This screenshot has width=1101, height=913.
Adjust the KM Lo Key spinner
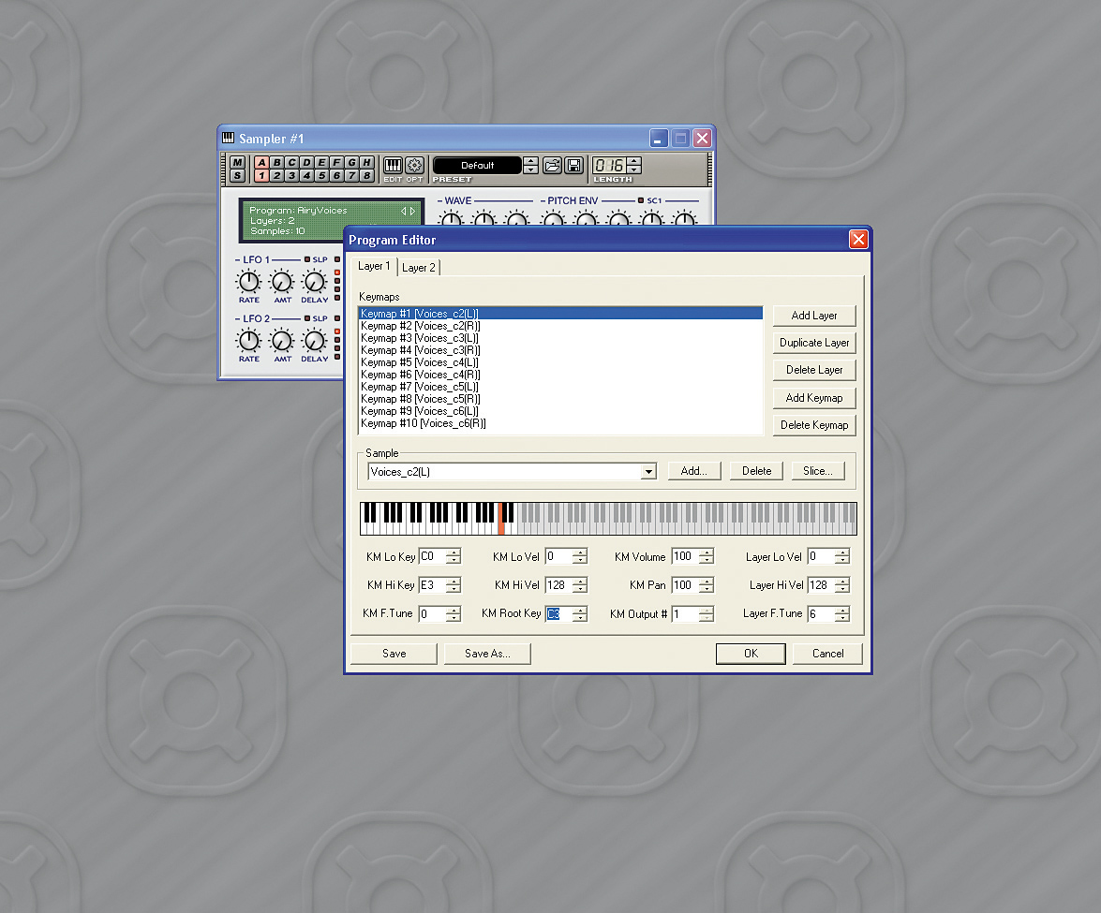pos(454,556)
